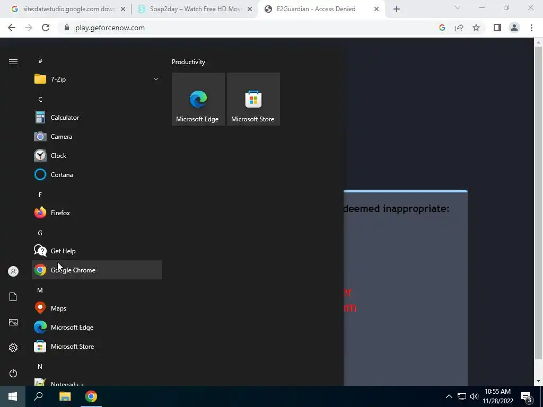Screen dimensions: 543x407
Task: Open Microsoft Edge in the app list
Action: [x=97, y=327]
